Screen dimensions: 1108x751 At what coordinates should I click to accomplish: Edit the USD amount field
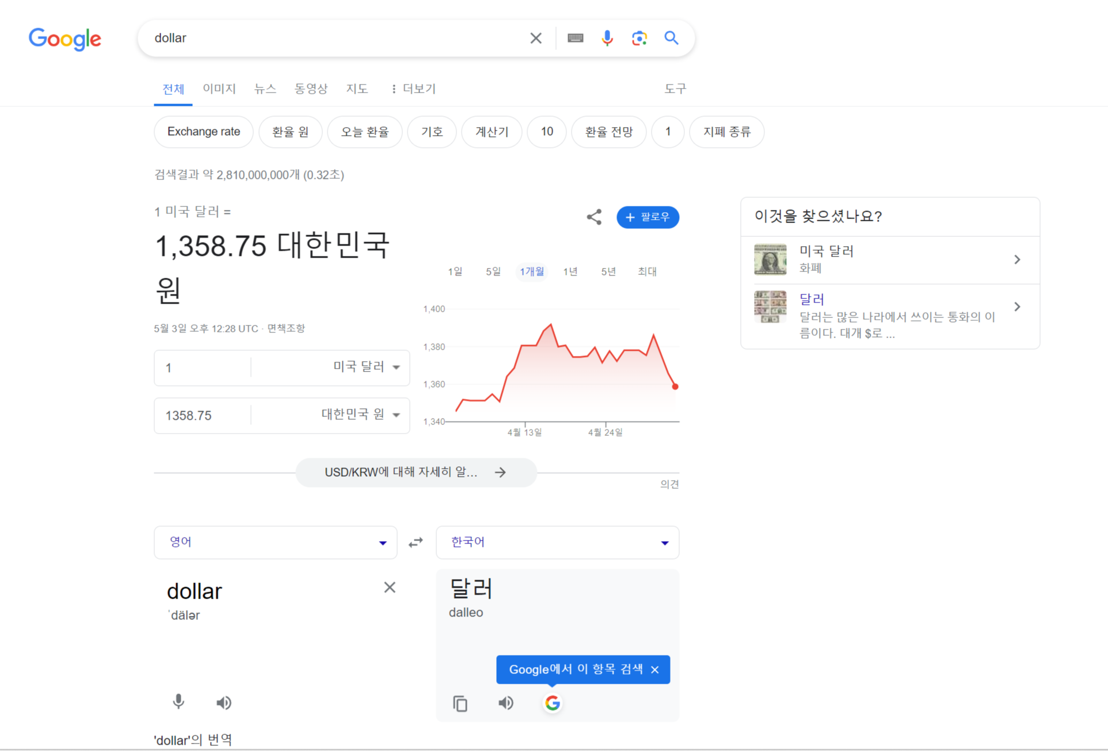click(x=203, y=367)
